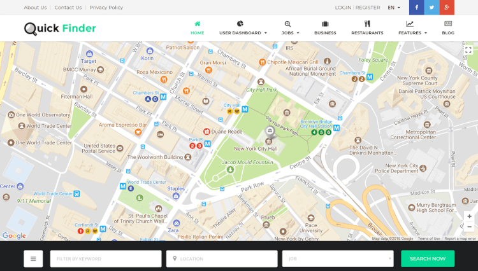Open the Jobs dropdown menu
The width and height of the screenshot is (478, 271).
[x=289, y=28]
